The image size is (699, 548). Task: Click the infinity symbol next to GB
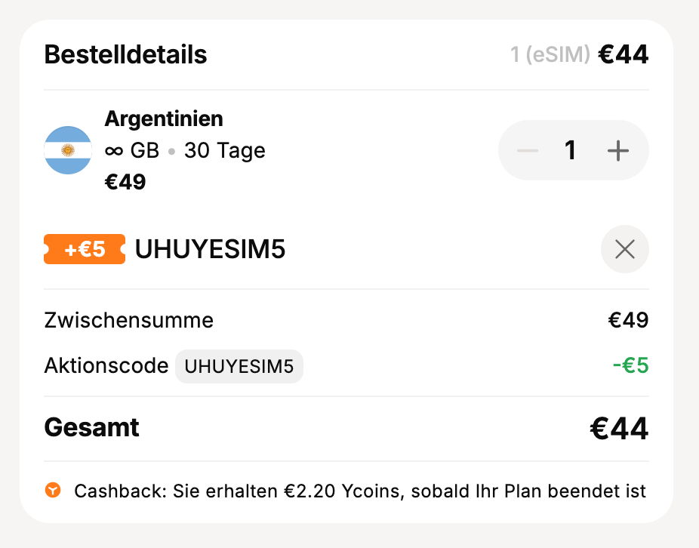coord(113,150)
